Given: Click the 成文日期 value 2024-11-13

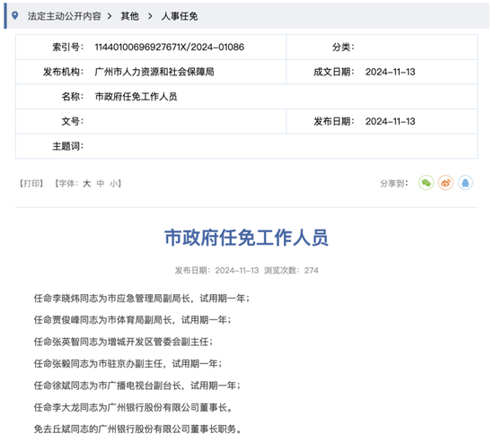Looking at the screenshot, I should tap(390, 72).
